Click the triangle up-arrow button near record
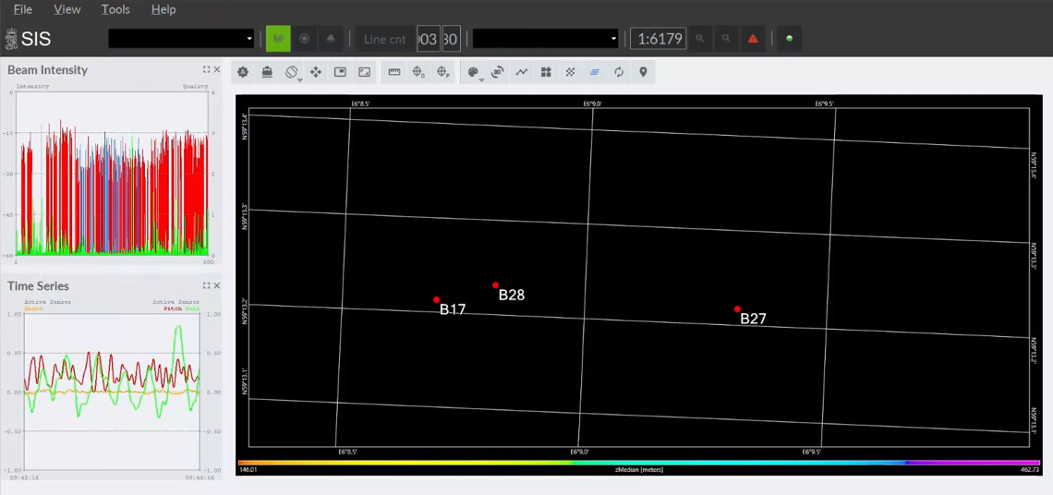The width and height of the screenshot is (1053, 495). 331,39
